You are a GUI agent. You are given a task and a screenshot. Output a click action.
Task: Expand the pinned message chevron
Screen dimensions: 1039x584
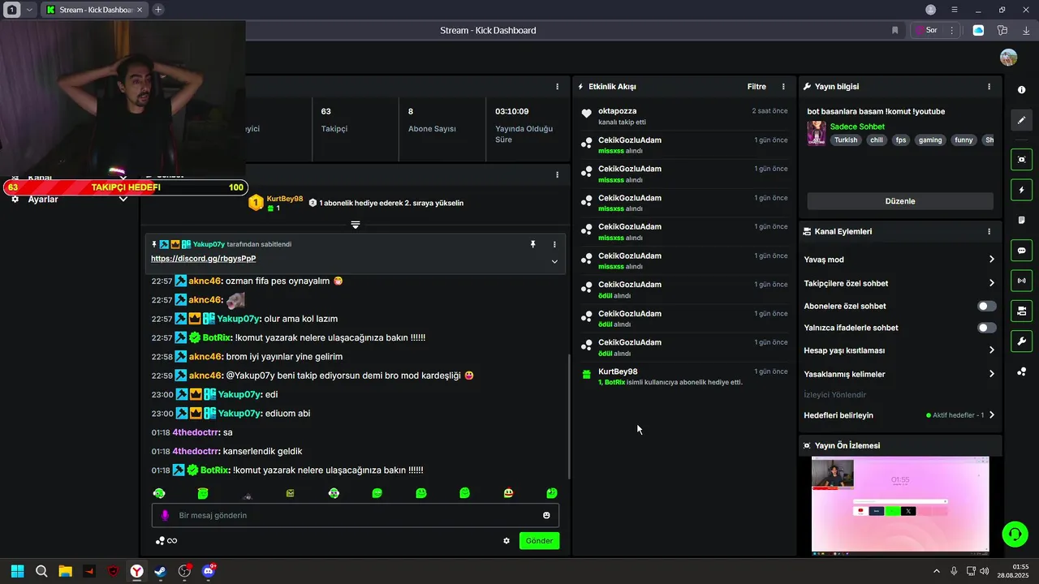[x=554, y=261]
